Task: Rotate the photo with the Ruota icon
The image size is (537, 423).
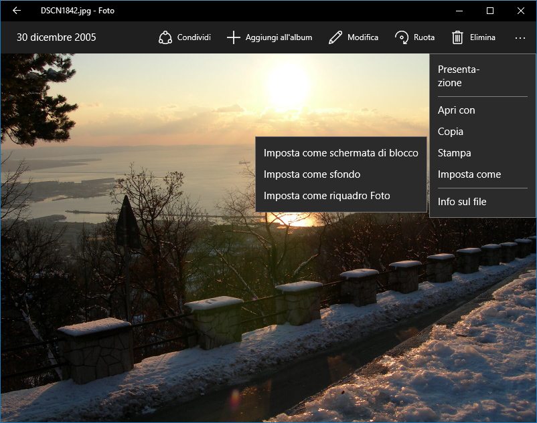Action: tap(402, 37)
